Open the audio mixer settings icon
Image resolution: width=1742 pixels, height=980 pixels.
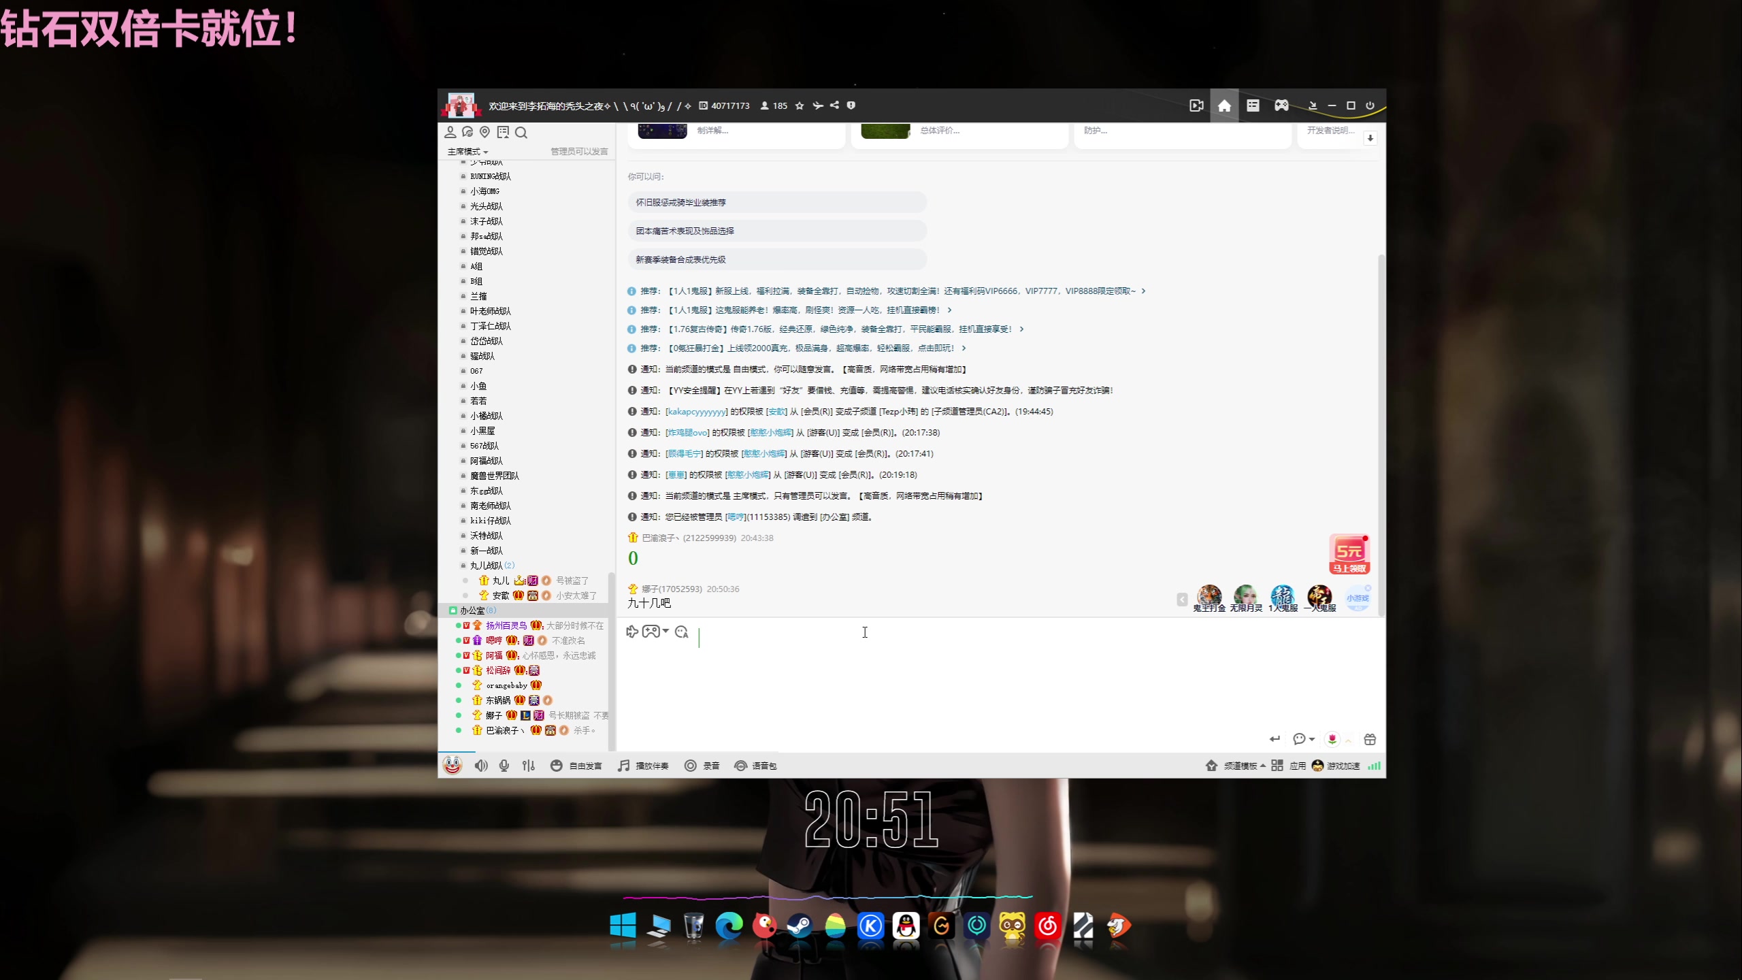pyautogui.click(x=529, y=766)
